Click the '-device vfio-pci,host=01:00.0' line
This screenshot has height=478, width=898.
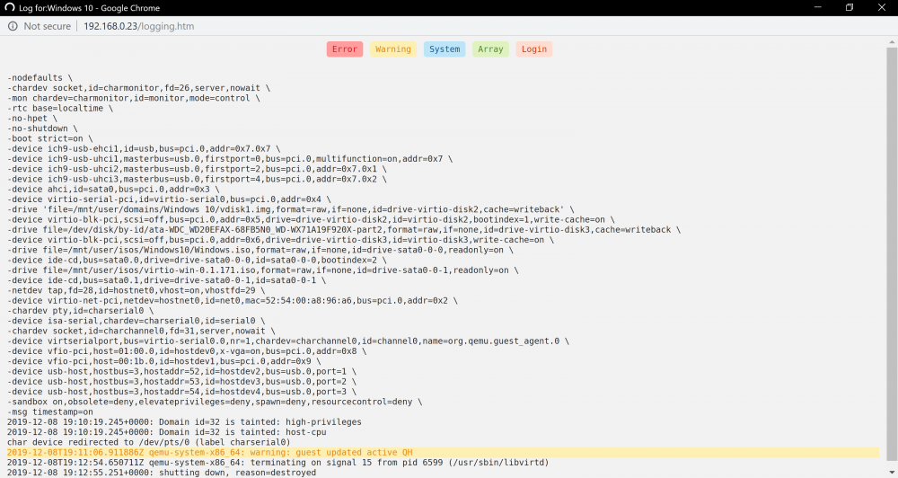187,350
